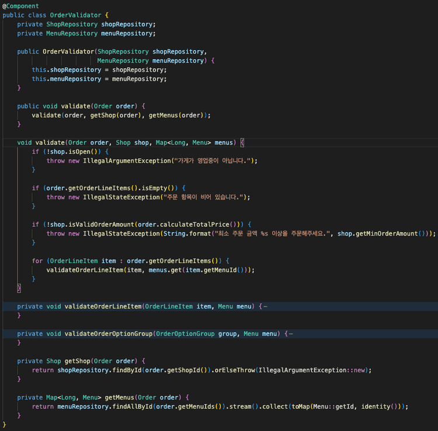Click the getShop(order) call inside validate
Image resolution: width=438 pixels, height=431 pixels.
click(x=116, y=115)
